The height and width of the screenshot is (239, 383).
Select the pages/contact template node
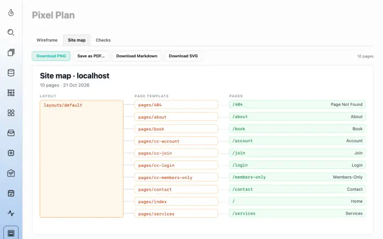[x=176, y=189]
